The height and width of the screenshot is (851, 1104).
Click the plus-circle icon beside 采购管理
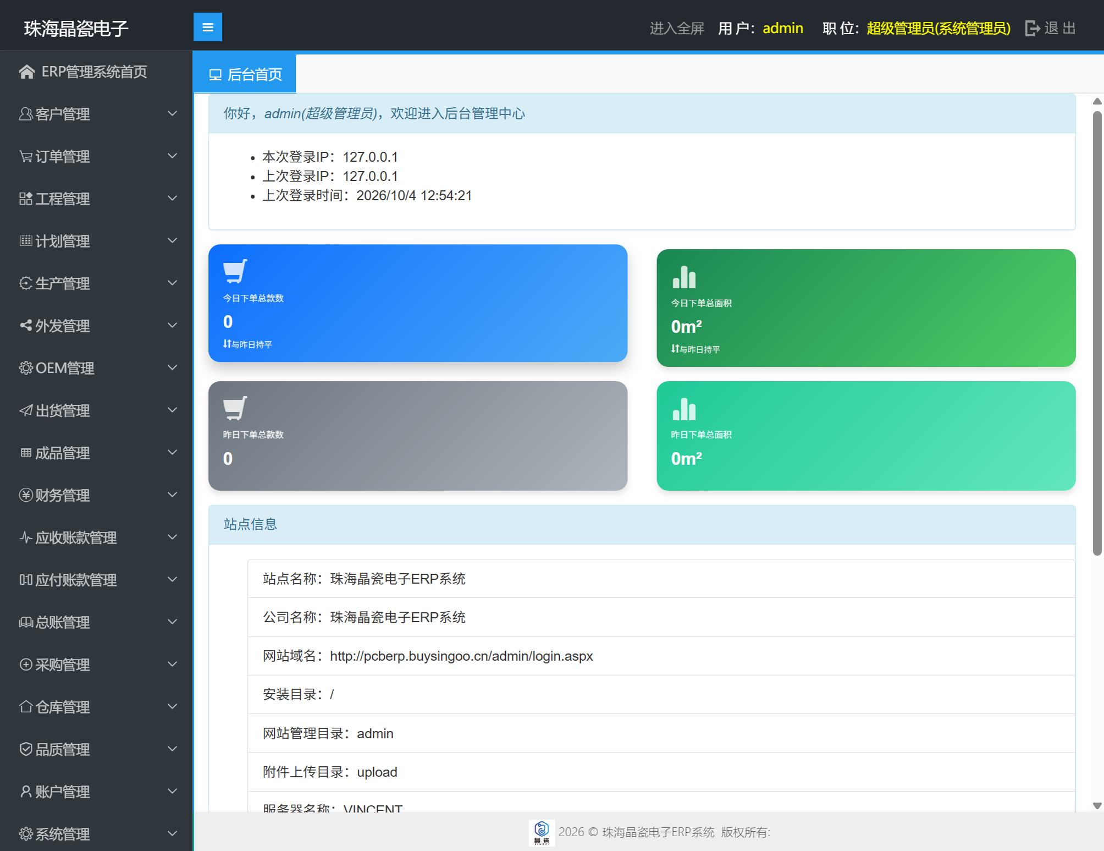pos(26,665)
